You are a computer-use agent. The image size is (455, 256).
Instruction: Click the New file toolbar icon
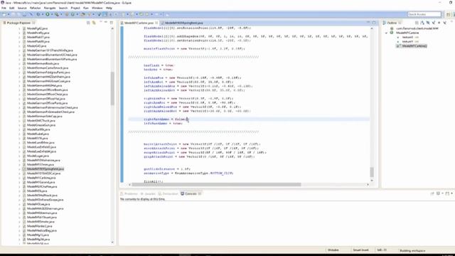click(x=4, y=14)
